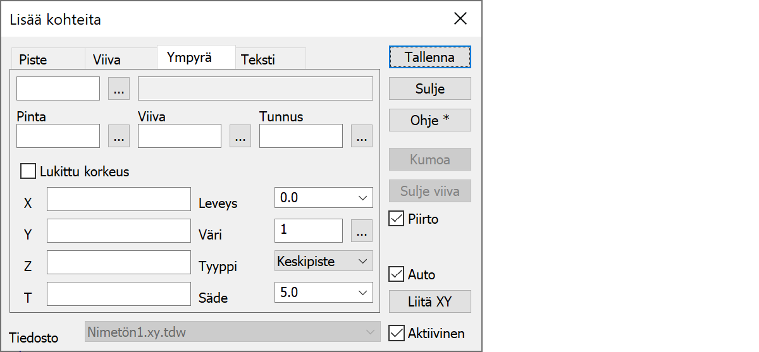Expand the Säde value dropdown
Image resolution: width=759 pixels, height=352 pixels.
pyautogui.click(x=362, y=293)
